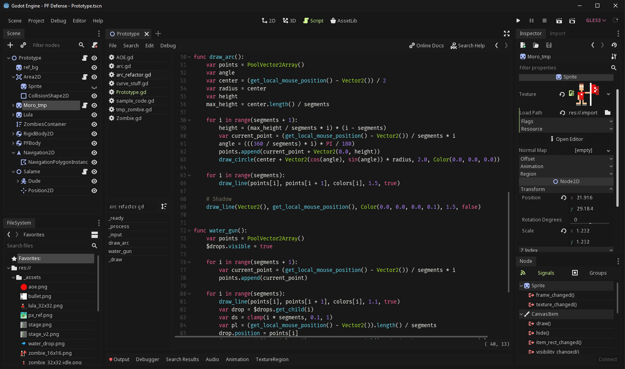The image size is (625, 369).
Task: Open the AssetLib workspace
Action: coord(343,21)
